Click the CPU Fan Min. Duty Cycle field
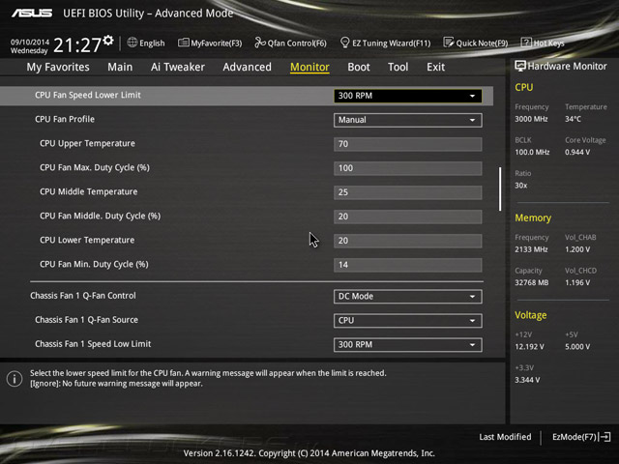This screenshot has height=464, width=619. coord(408,265)
